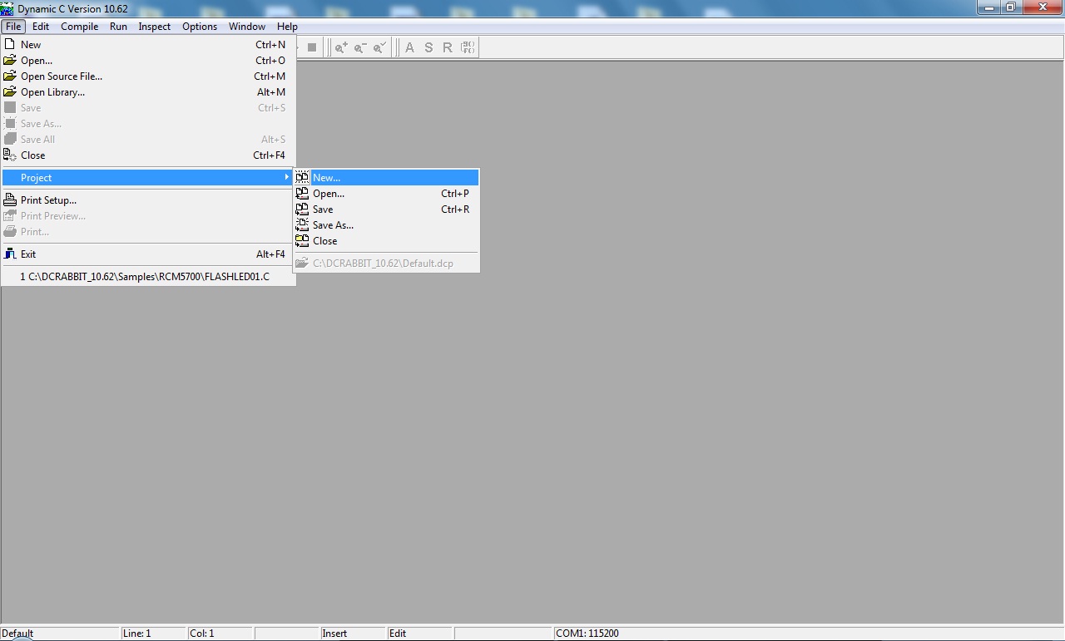1065x641 pixels.
Task: Open the Run menu
Action: pyautogui.click(x=118, y=27)
